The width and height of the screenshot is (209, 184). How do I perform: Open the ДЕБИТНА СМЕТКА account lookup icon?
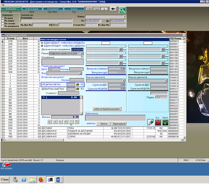coord(77,89)
